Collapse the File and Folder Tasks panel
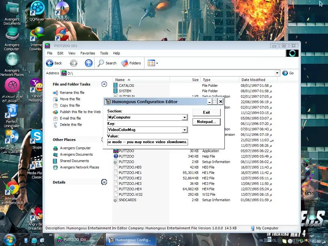The image size is (328, 246). coord(104,84)
